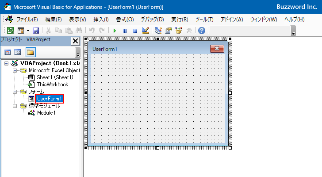Click the Break pause icon

click(x=125, y=31)
